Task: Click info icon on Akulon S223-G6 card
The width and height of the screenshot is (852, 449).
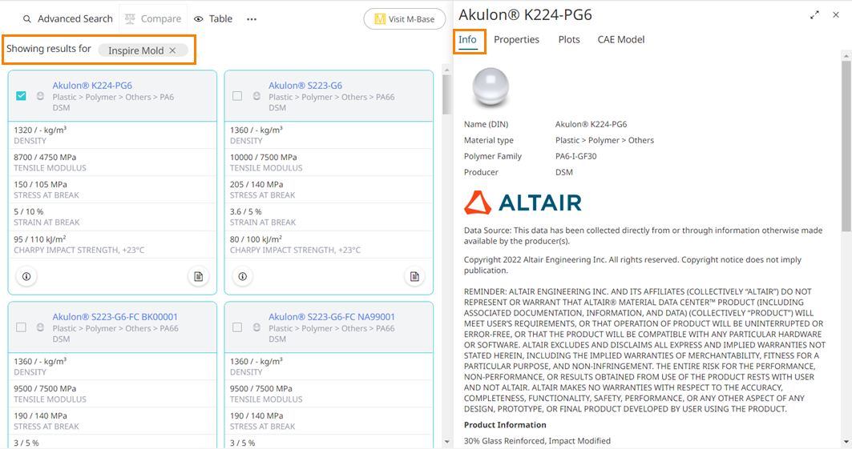Action: tap(243, 276)
